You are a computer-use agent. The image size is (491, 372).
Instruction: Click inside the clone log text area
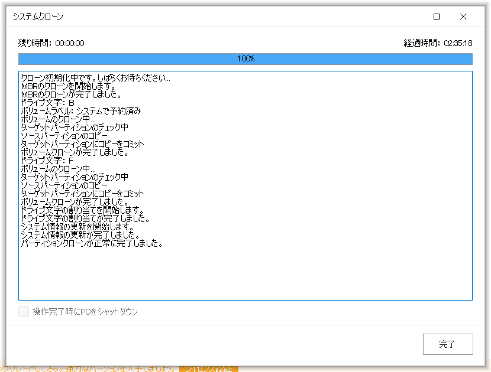point(246,272)
